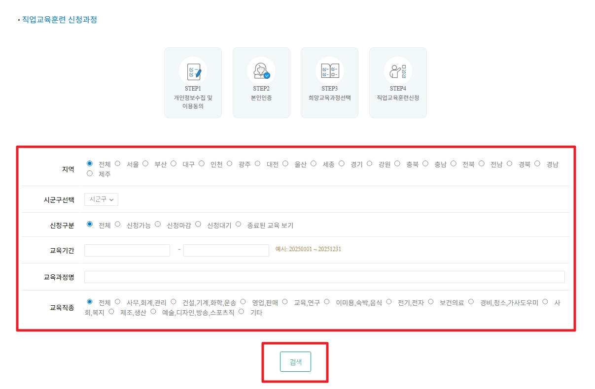Click the STEP2 본인인증 person icon
Screen dimensions: 595x389
[261, 69]
